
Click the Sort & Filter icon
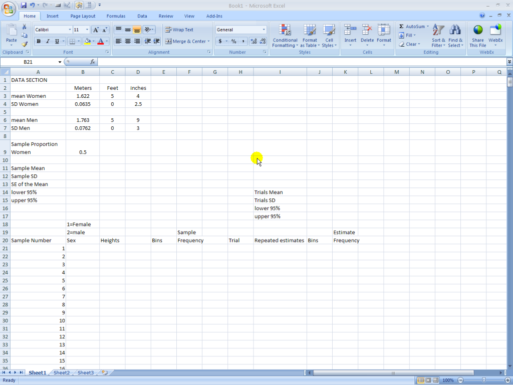point(438,30)
